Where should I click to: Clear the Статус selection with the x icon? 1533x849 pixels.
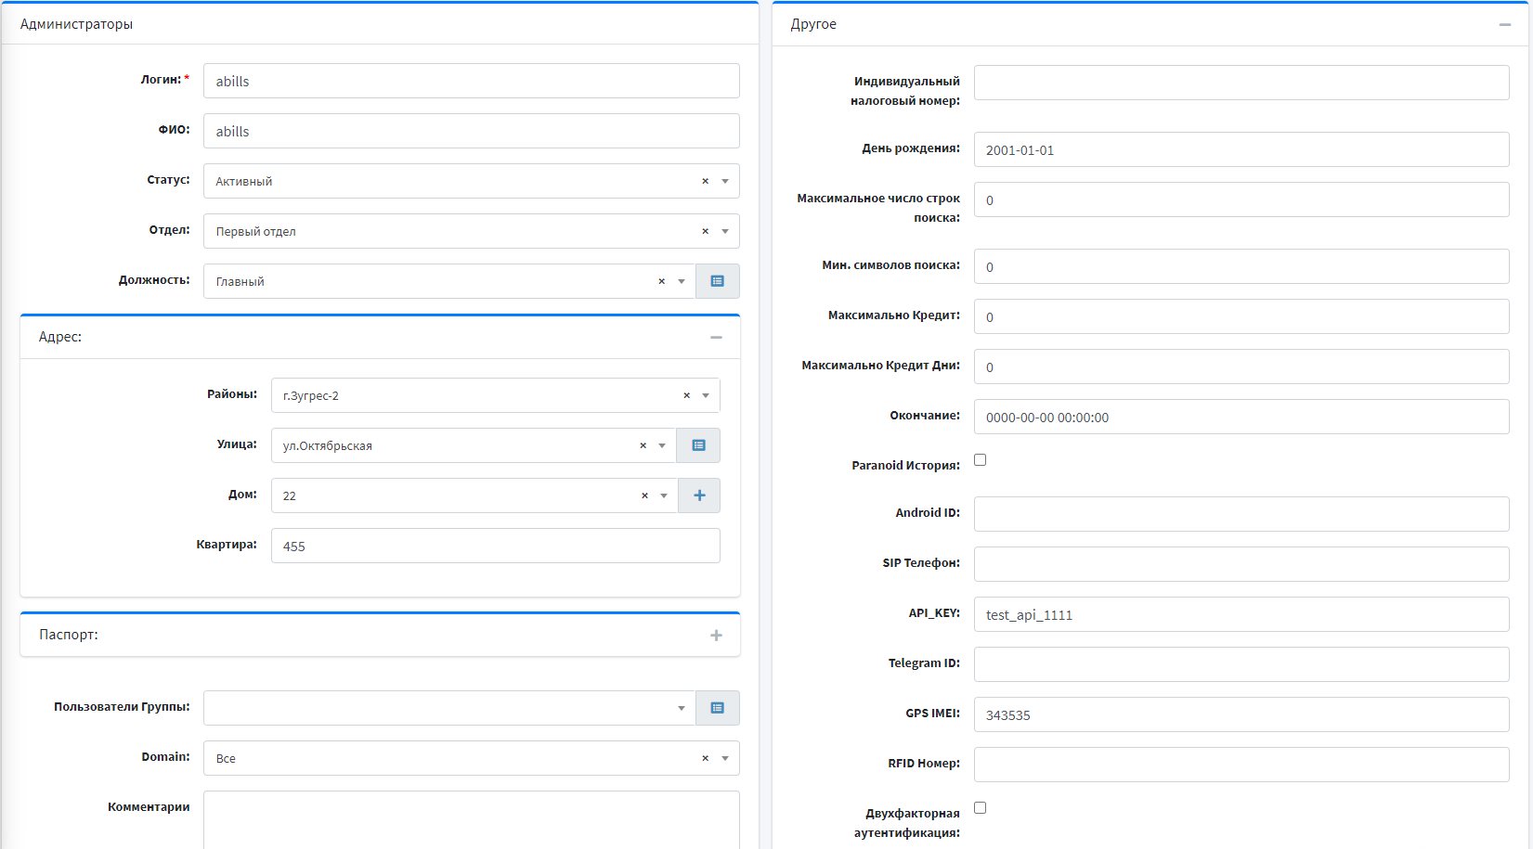[705, 181]
